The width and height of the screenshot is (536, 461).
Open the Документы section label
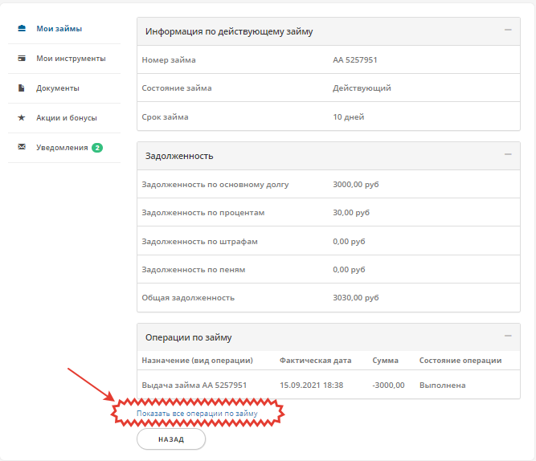point(58,88)
